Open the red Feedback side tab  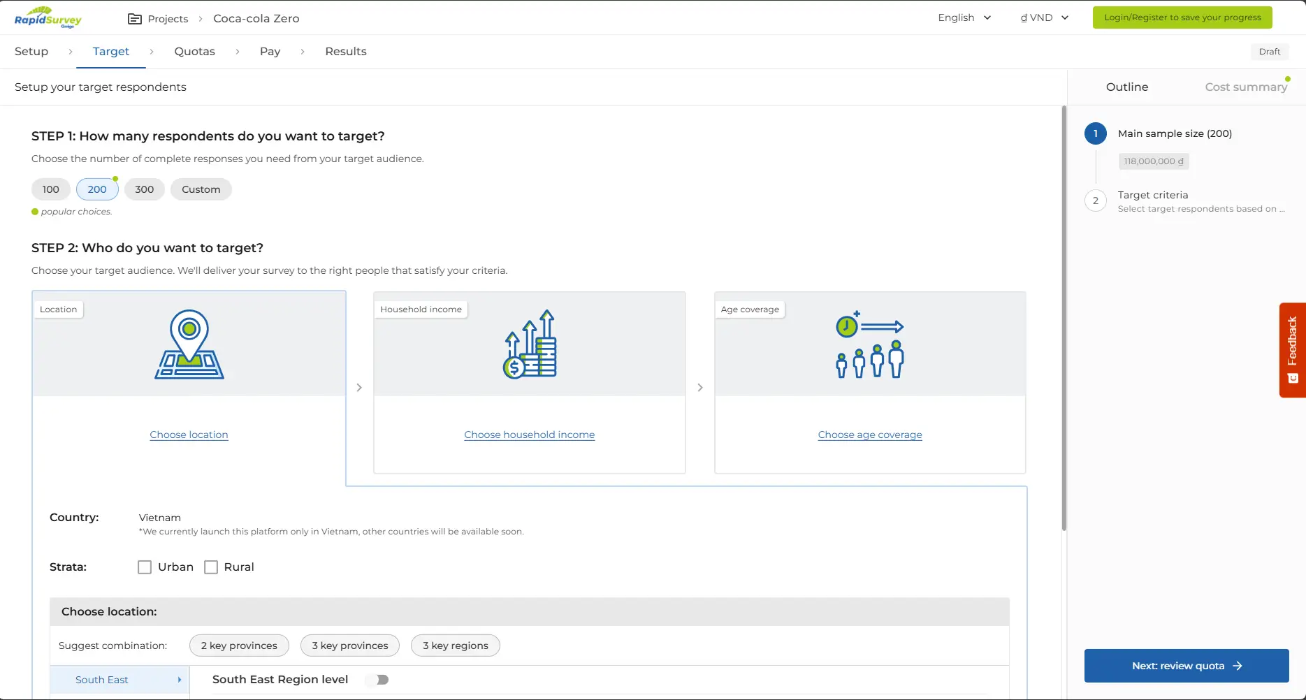point(1292,349)
